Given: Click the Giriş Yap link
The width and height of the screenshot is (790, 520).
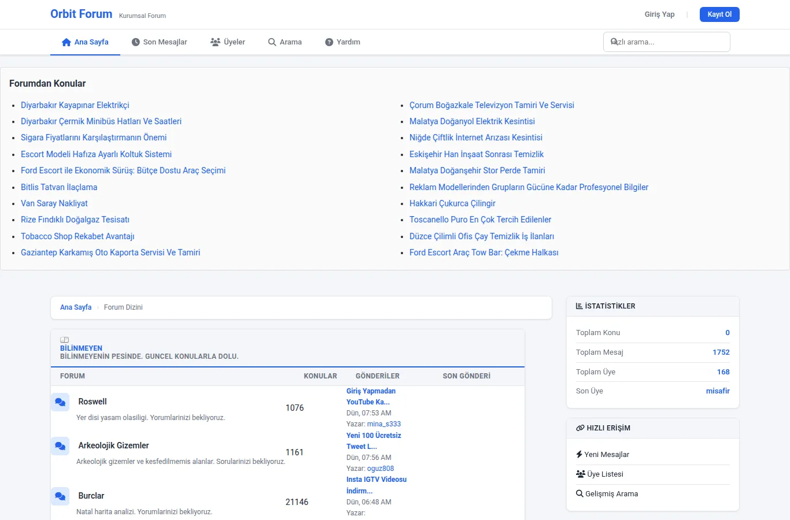Looking at the screenshot, I should pyautogui.click(x=660, y=14).
